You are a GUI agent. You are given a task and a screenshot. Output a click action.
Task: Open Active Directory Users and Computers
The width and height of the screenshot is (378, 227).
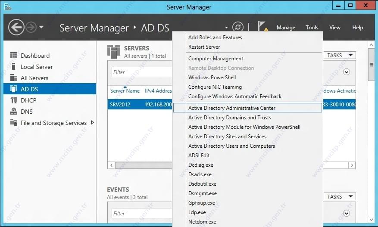point(231,146)
